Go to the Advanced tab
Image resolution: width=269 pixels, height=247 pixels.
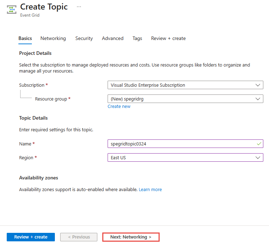tap(113, 39)
